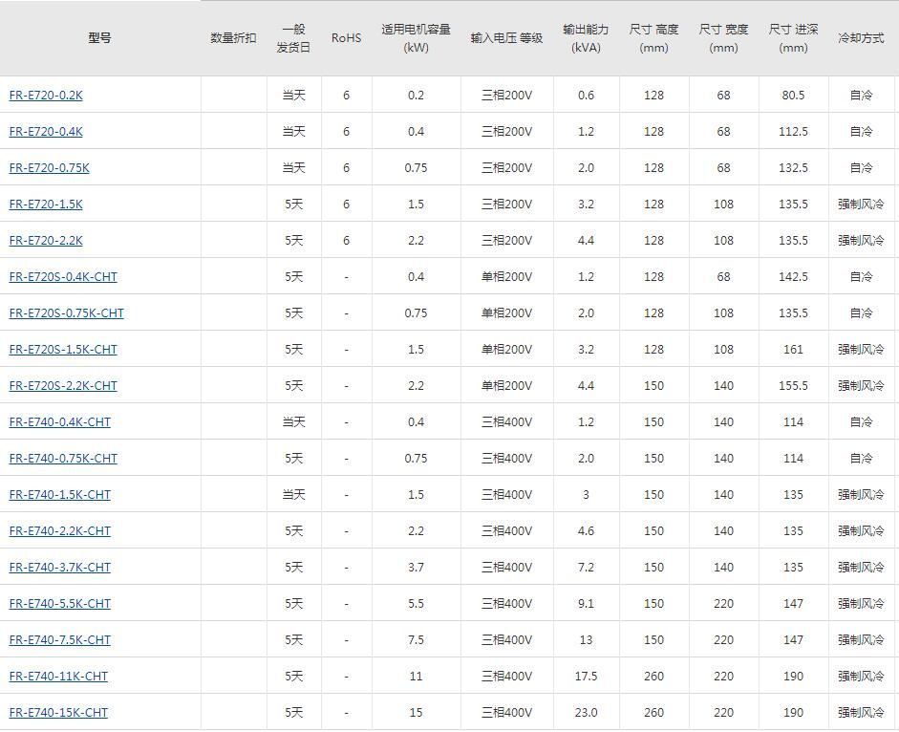Open the FR-E740-1.5K-CHT link

pos(60,494)
